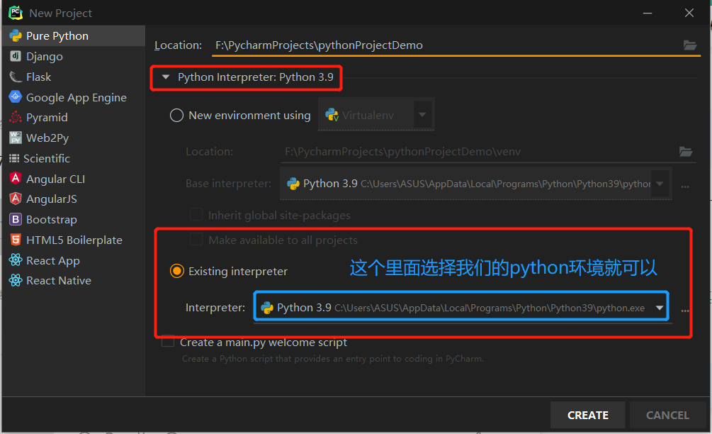
Task: Select the AngularJS entry
Action: pos(74,199)
